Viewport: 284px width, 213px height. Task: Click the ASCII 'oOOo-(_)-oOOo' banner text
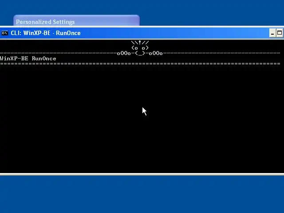coord(140,53)
